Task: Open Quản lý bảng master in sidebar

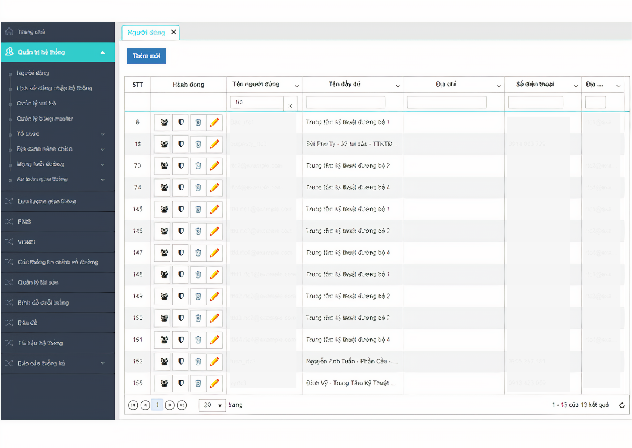Action: pos(44,119)
